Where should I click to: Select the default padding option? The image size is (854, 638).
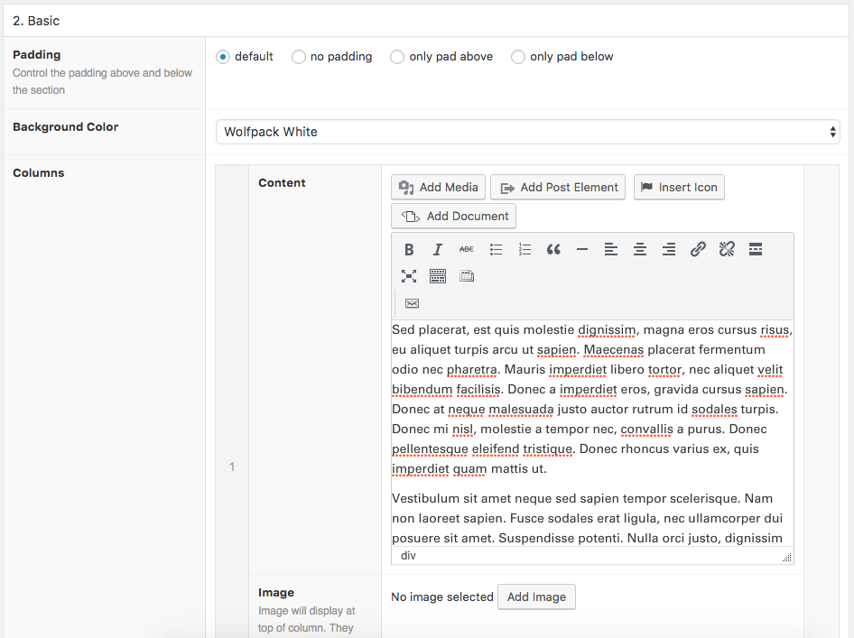click(223, 57)
